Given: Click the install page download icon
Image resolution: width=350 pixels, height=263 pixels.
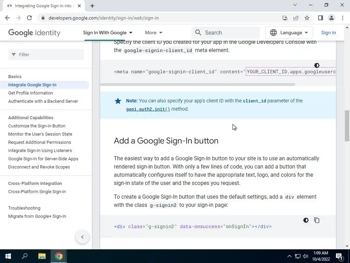Looking at the screenshot, I should click(x=285, y=18).
